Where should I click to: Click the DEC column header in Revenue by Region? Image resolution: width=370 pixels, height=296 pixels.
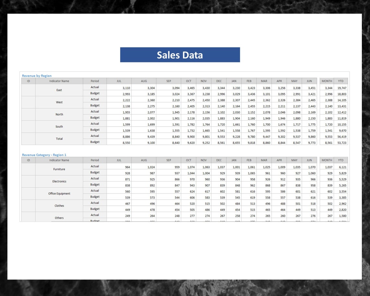[x=219, y=81]
